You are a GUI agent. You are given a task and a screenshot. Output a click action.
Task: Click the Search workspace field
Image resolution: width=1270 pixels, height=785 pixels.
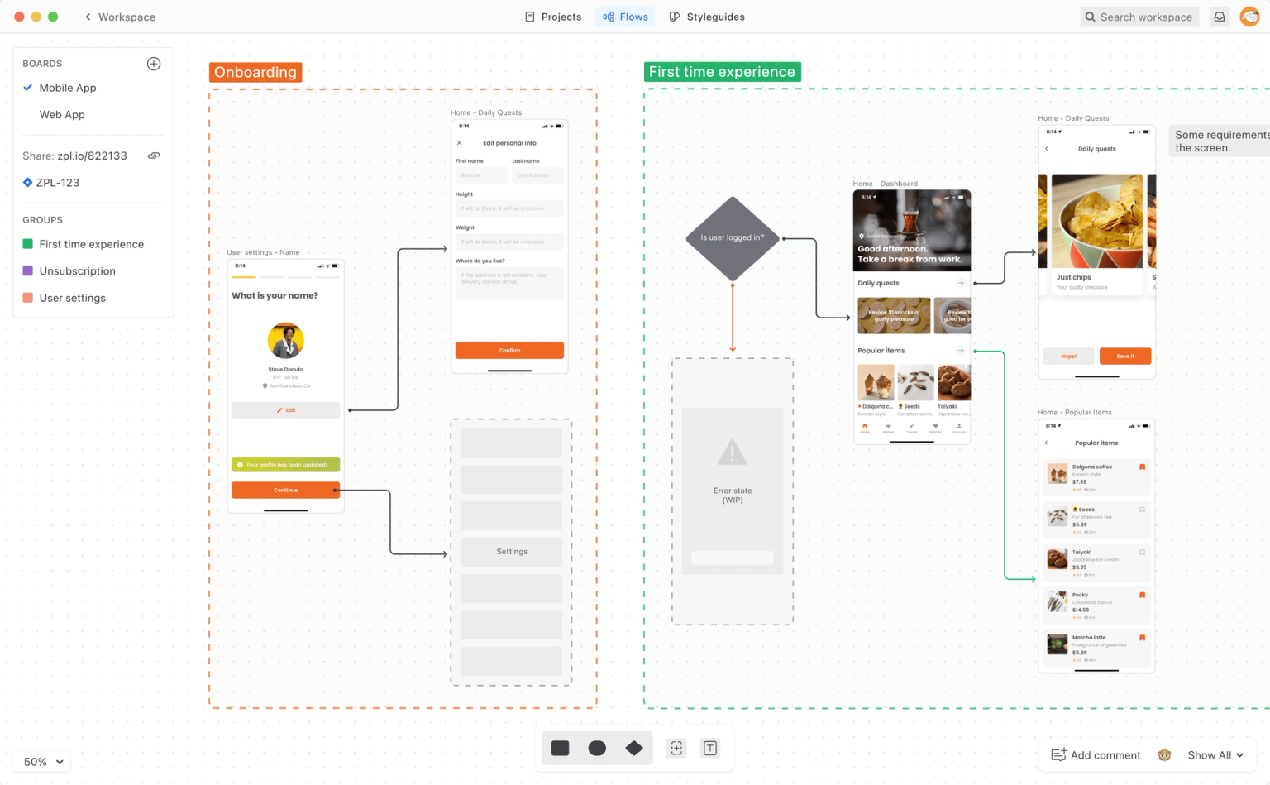point(1139,17)
